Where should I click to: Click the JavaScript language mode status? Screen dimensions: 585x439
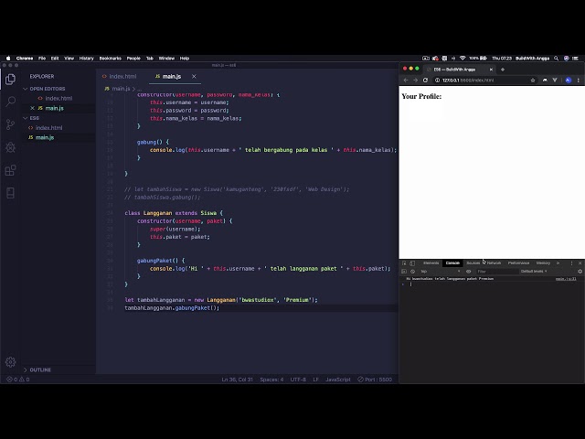(338, 380)
